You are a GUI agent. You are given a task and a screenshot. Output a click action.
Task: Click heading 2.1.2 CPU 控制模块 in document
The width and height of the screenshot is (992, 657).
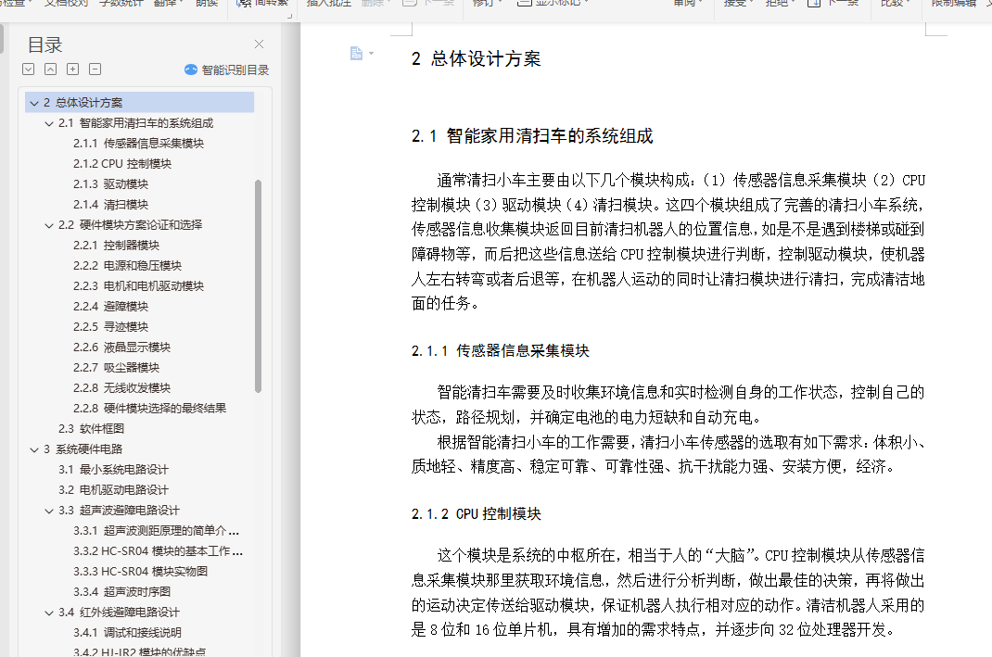point(476,514)
